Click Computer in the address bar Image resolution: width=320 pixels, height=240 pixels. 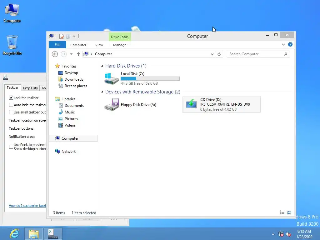[103, 54]
